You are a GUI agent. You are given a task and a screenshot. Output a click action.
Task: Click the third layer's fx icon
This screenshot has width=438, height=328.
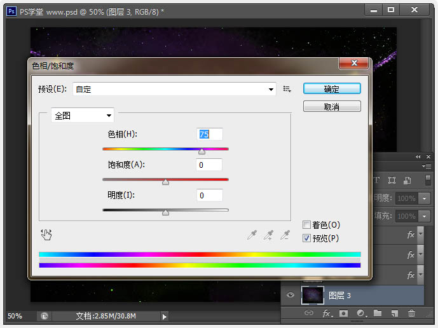411,275
